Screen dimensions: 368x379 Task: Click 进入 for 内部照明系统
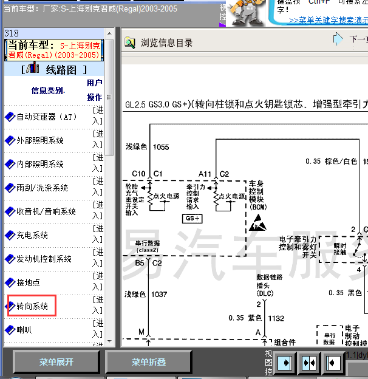pos(98,163)
